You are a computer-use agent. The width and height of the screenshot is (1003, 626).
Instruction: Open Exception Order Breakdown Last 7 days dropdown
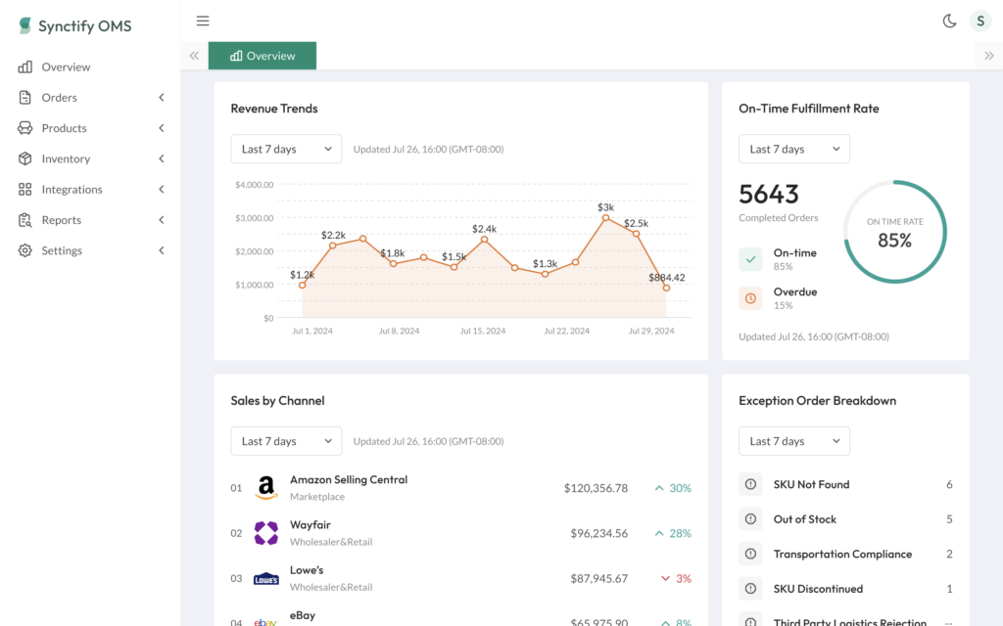[x=793, y=441]
